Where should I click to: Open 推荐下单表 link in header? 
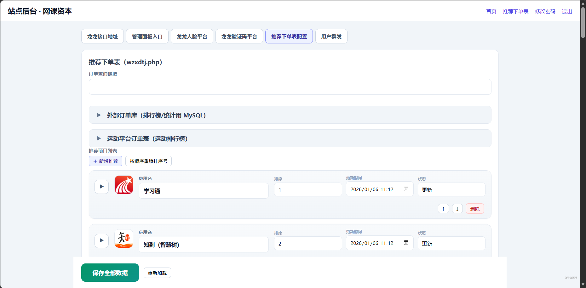[x=515, y=11]
